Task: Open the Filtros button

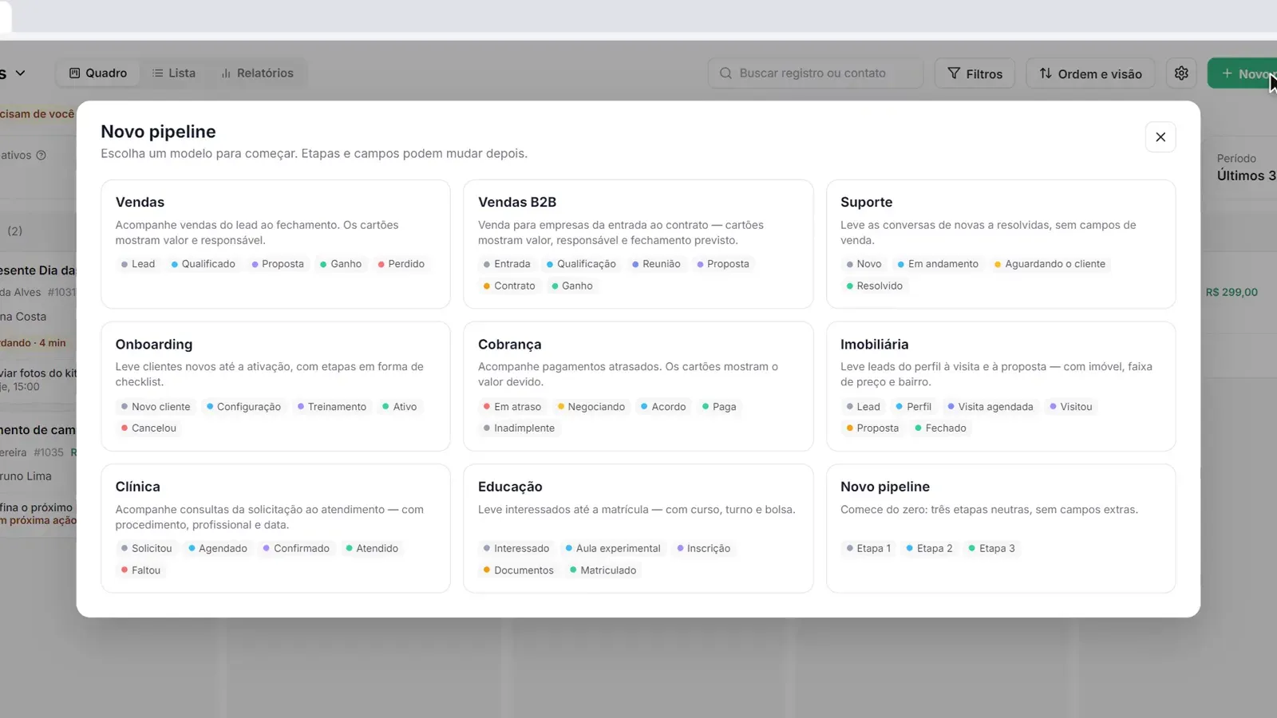Action: pyautogui.click(x=975, y=73)
